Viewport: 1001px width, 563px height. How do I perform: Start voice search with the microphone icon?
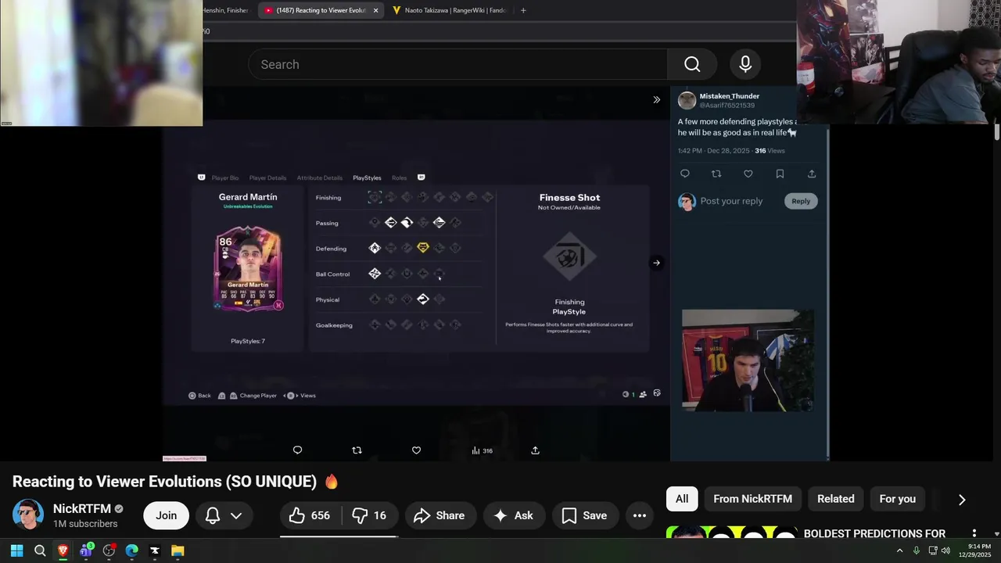tap(745, 64)
